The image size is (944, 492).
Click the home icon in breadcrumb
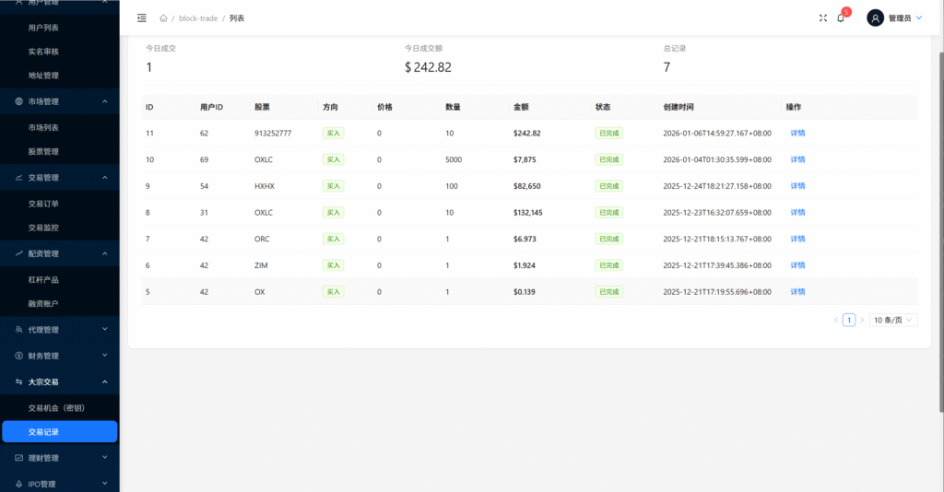point(163,18)
